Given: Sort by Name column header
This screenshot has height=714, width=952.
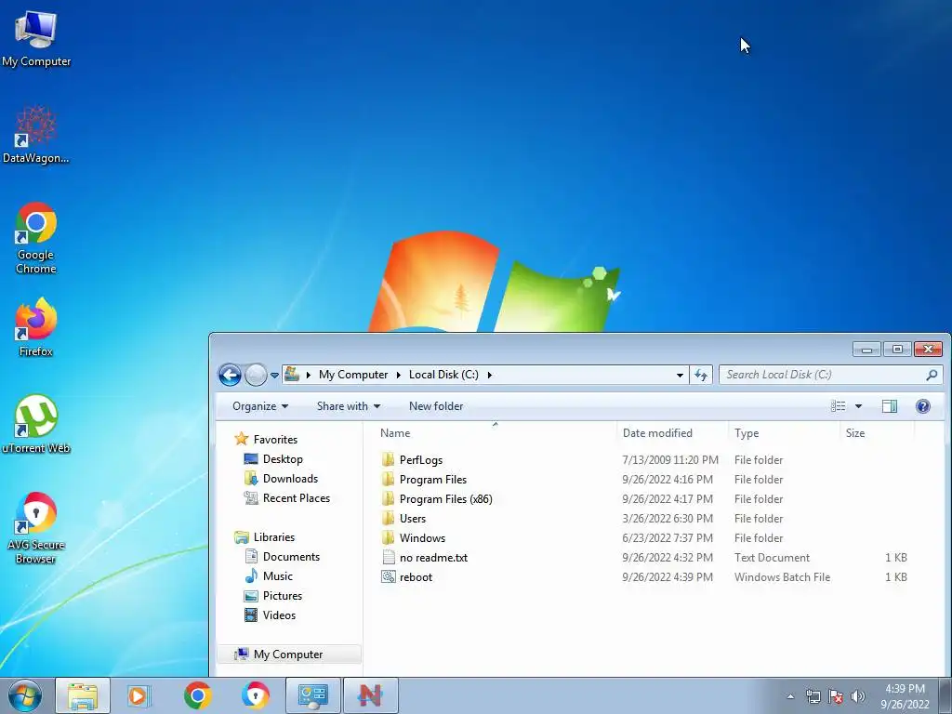Looking at the screenshot, I should [495, 433].
